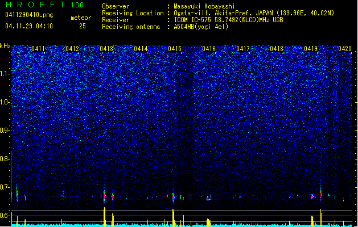Select receiver text ICOM IC-575 53.7492
This screenshot has width=358, height=227.
pos(205,20)
